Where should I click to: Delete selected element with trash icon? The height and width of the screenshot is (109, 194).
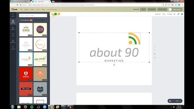pos(182,14)
